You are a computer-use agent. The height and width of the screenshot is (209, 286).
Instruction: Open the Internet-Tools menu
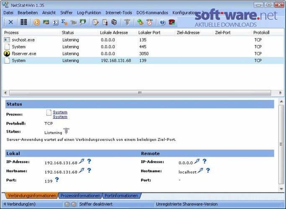119,13
